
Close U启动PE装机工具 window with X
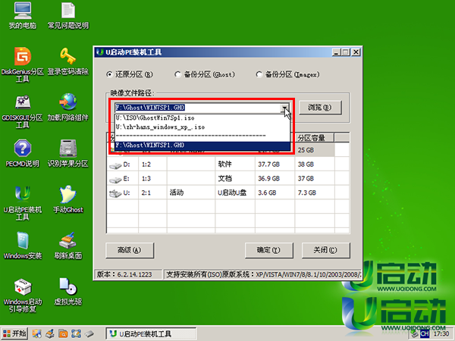pyautogui.click(x=356, y=52)
